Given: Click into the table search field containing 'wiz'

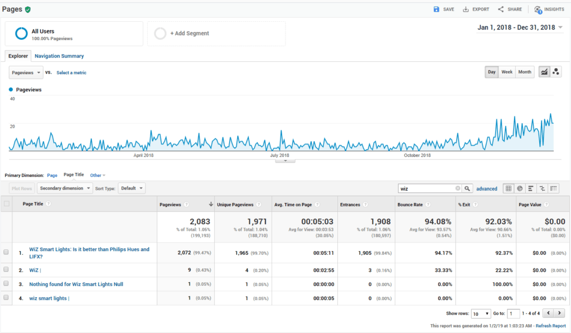Looking at the screenshot, I should [427, 189].
